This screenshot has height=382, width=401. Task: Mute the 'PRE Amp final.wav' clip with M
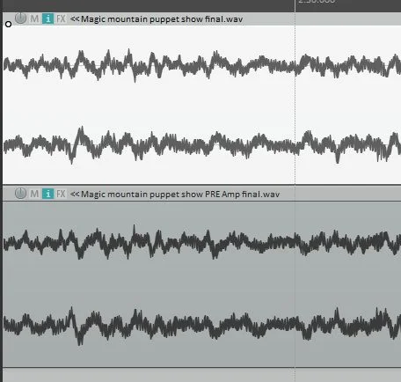pos(34,194)
